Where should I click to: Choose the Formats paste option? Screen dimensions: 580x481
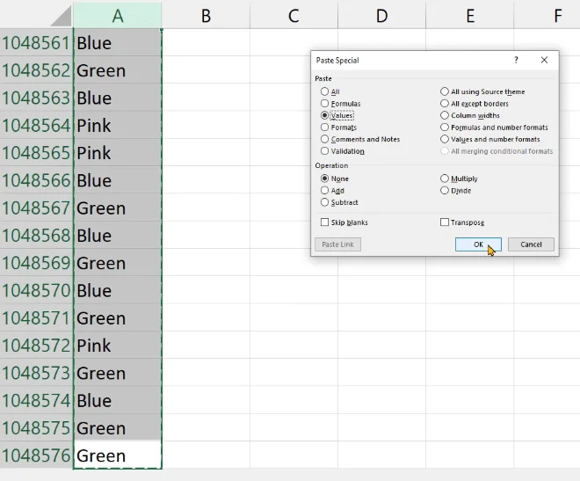325,128
